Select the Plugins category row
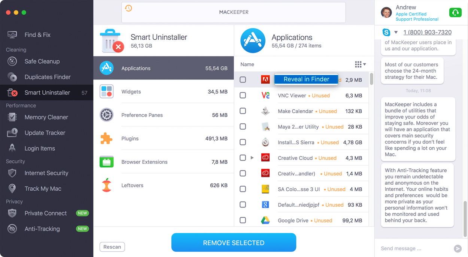 click(164, 139)
